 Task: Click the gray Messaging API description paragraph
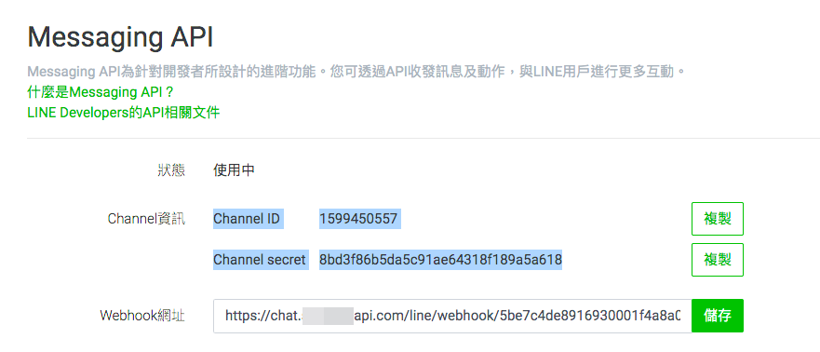click(x=356, y=73)
